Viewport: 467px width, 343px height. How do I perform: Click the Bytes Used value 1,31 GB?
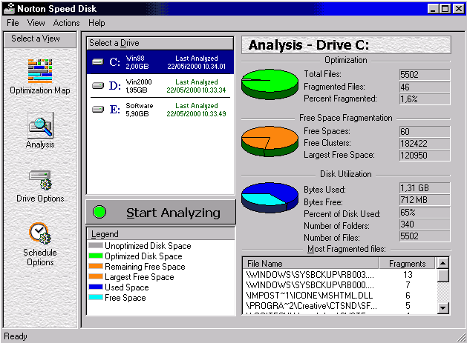[425, 188]
